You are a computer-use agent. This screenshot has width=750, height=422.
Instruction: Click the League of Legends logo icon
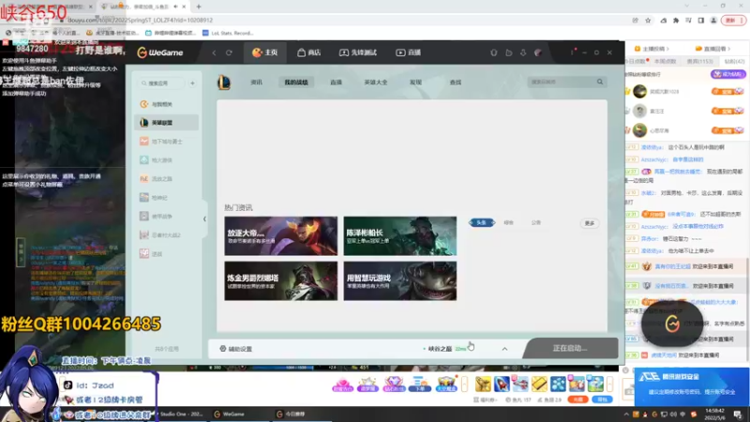click(224, 83)
